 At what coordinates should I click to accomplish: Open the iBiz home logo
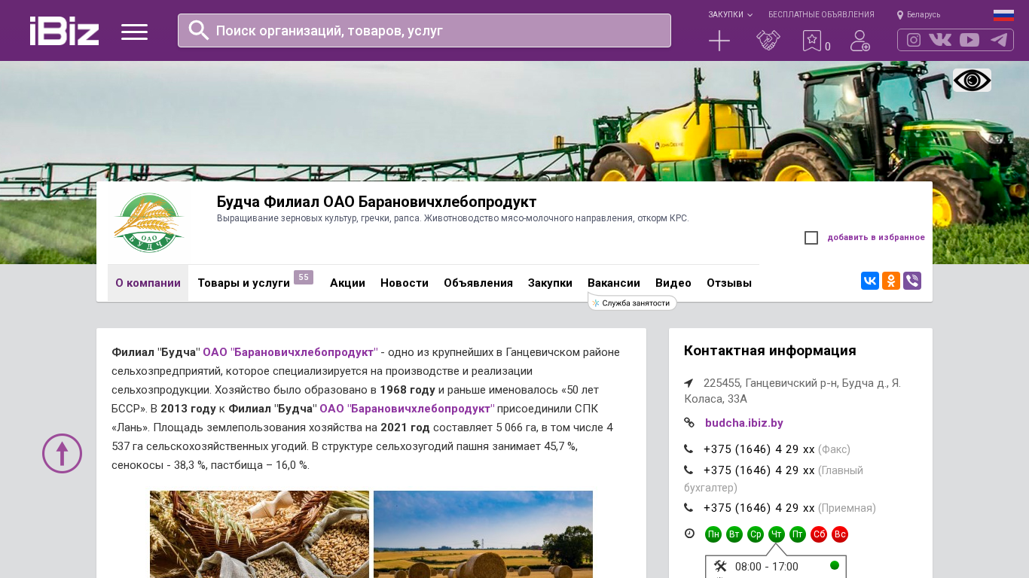[64, 31]
